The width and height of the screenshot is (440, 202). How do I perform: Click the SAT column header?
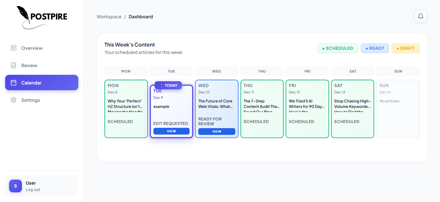[x=353, y=71]
